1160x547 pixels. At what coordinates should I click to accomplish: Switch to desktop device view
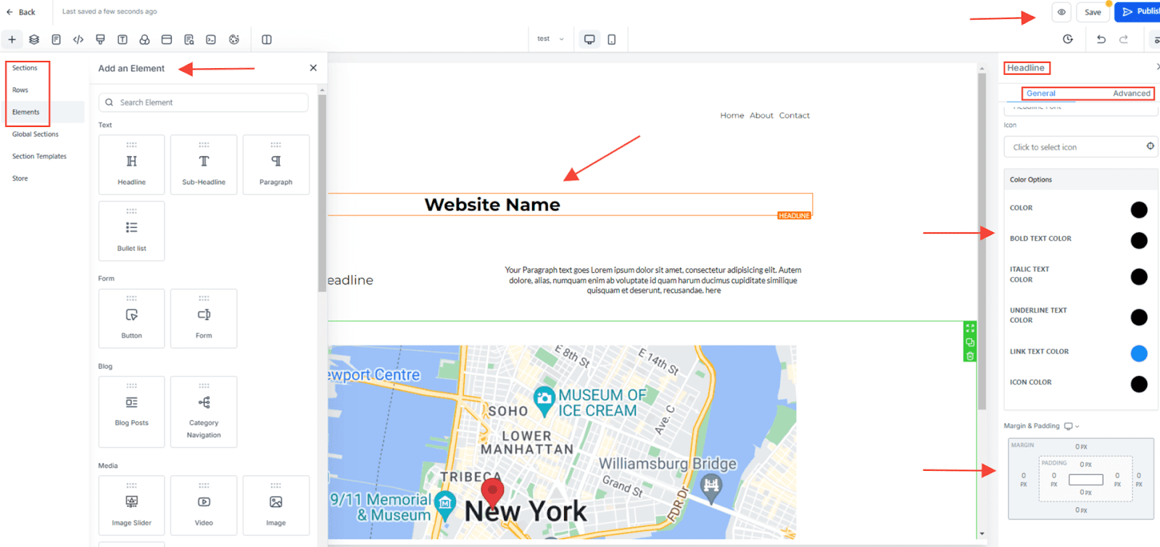coord(589,40)
